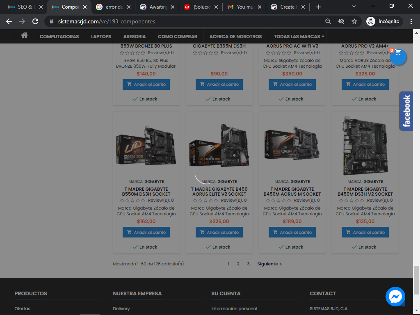Open the zoom magnifier in the address bar
This screenshot has height=315, width=420.
coord(328,21)
